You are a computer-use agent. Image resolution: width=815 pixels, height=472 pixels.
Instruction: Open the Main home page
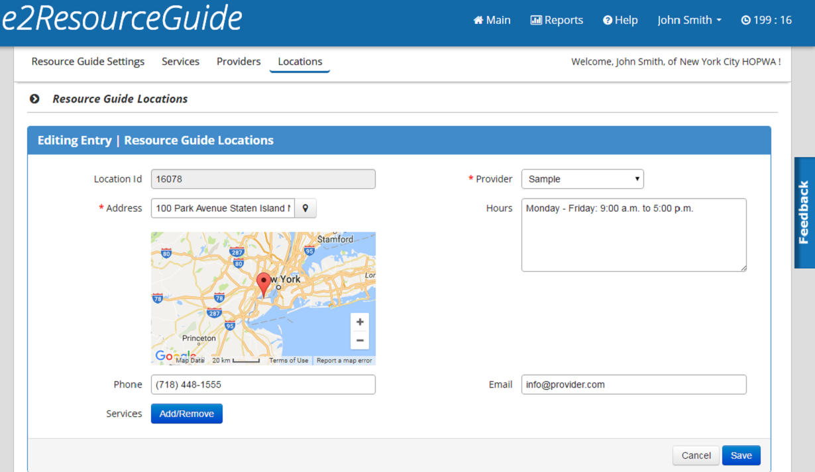(492, 20)
